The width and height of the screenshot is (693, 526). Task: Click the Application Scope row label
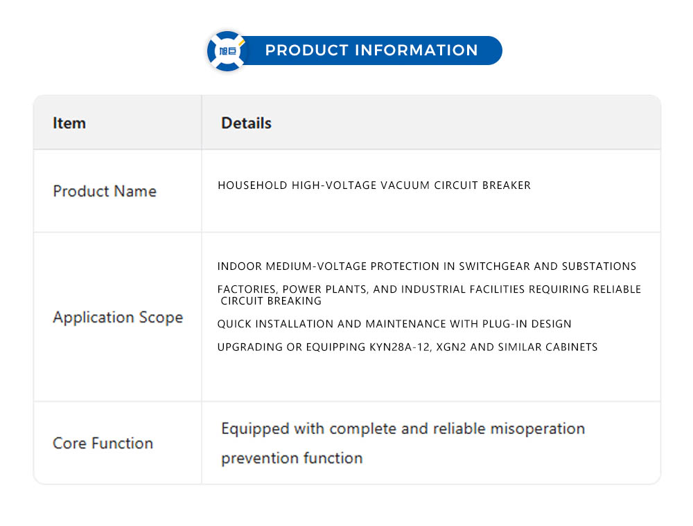pos(118,318)
